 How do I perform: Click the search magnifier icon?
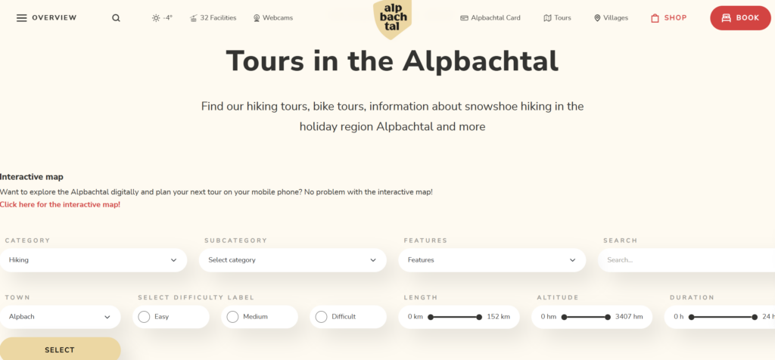tap(116, 18)
